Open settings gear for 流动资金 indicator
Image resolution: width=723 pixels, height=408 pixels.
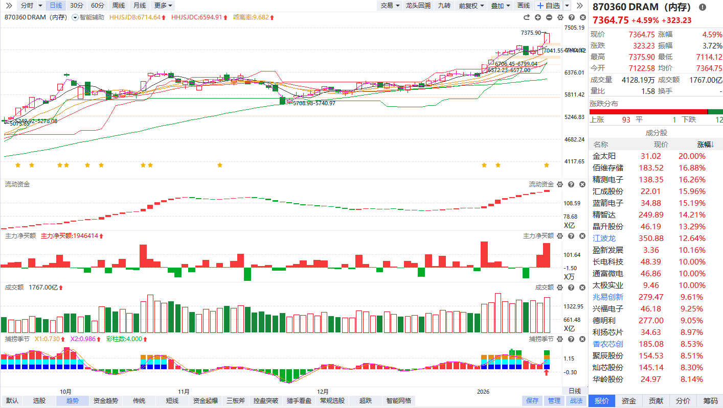coord(560,184)
